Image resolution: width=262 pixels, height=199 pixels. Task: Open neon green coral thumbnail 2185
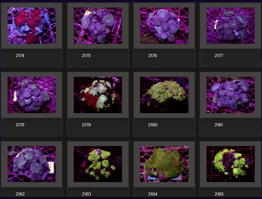coord(230,164)
